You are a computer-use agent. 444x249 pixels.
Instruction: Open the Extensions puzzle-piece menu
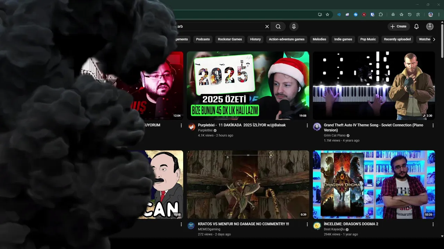click(381, 15)
